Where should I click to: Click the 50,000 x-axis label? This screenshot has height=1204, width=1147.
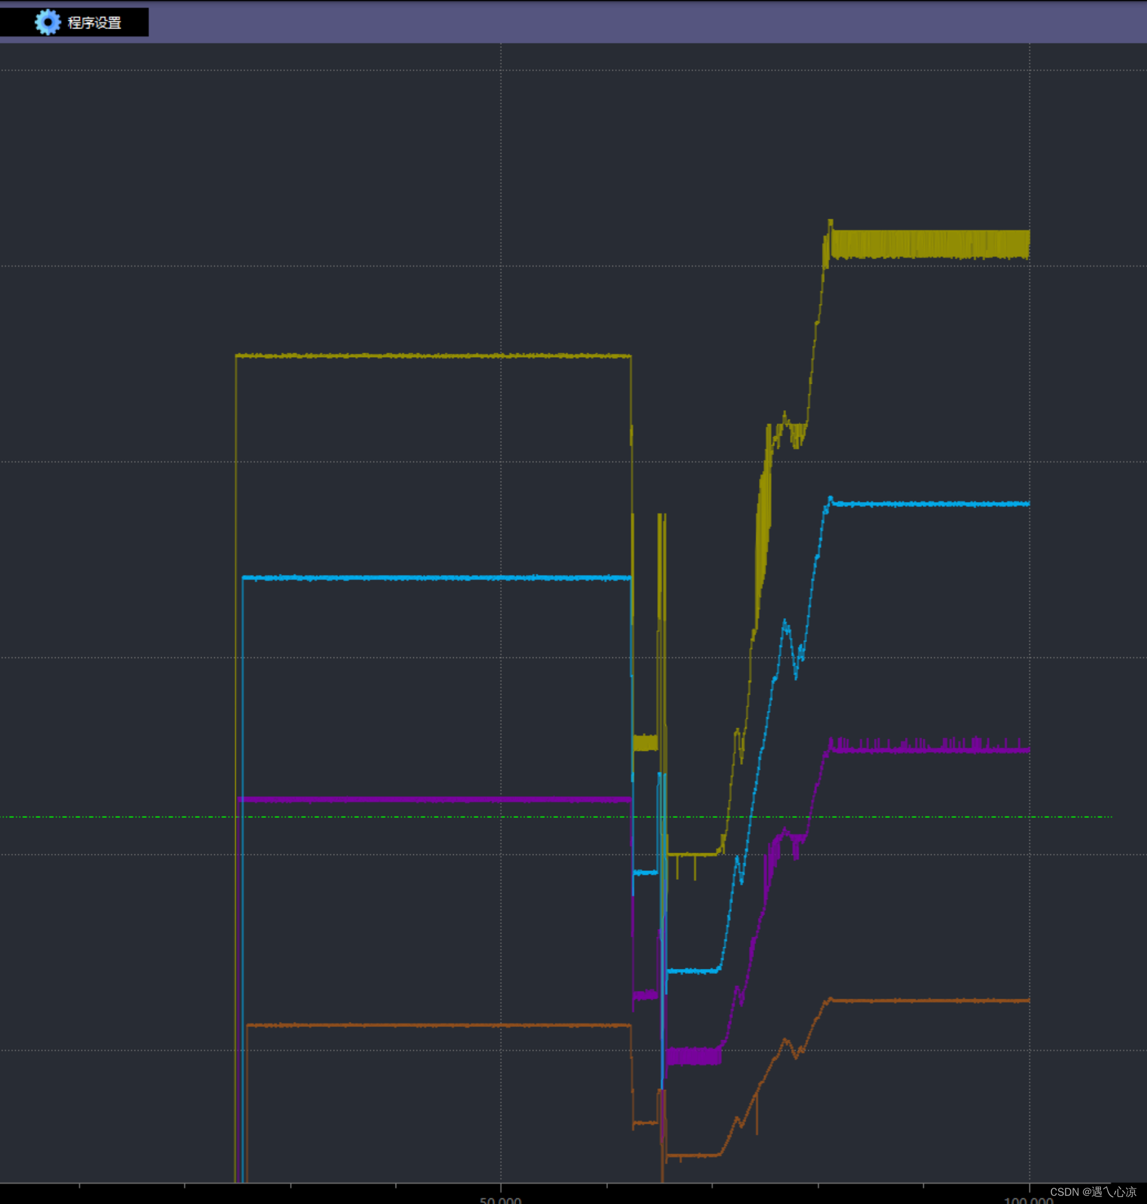pos(501,1200)
